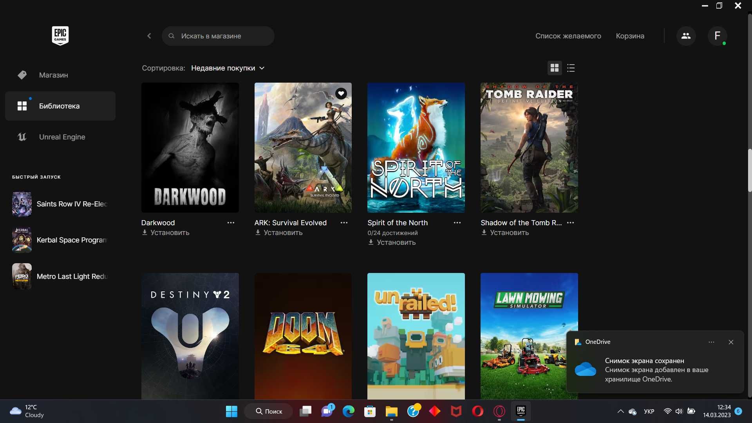The width and height of the screenshot is (752, 423).
Task: Open Microsoft Store from taskbar
Action: pos(370,411)
